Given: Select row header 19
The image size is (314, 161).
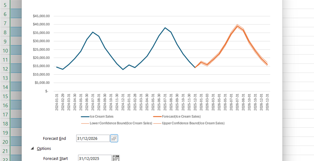Looking at the screenshot, I should pos(5,133).
